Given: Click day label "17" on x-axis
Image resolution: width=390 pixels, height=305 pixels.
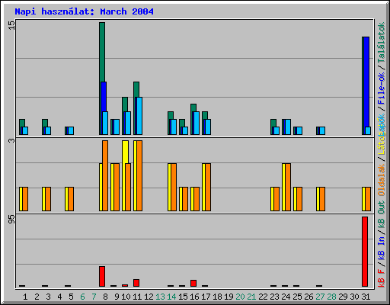Looking at the screenshot, I should (x=206, y=297).
